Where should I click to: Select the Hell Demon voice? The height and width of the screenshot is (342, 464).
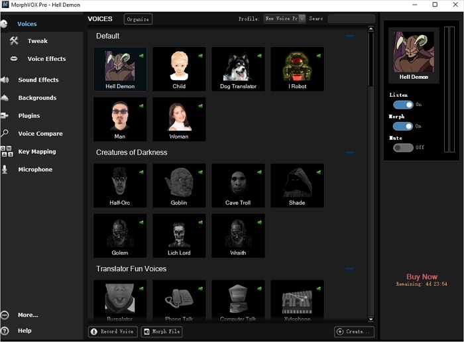tap(120, 69)
